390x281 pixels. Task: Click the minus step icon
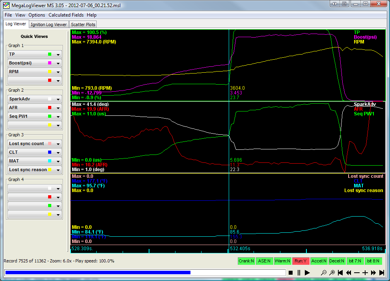pos(357,273)
